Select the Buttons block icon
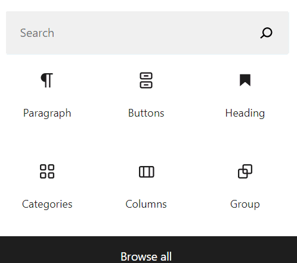Image resolution: width=297 pixels, height=263 pixels. tap(146, 80)
